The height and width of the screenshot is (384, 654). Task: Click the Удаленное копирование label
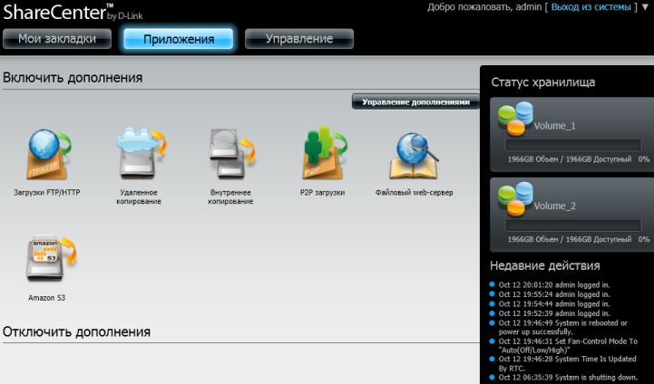pyautogui.click(x=139, y=197)
